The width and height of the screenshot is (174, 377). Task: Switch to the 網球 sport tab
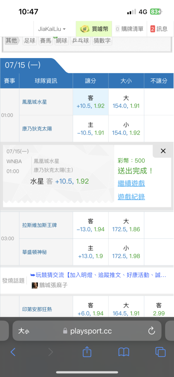tap(61, 41)
